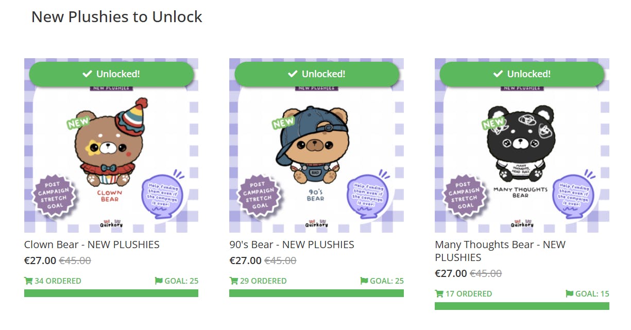Viewport: 631px width, 330px height.
Task: Select the Many Thoughts Bear plushie image
Action: [x=522, y=149]
